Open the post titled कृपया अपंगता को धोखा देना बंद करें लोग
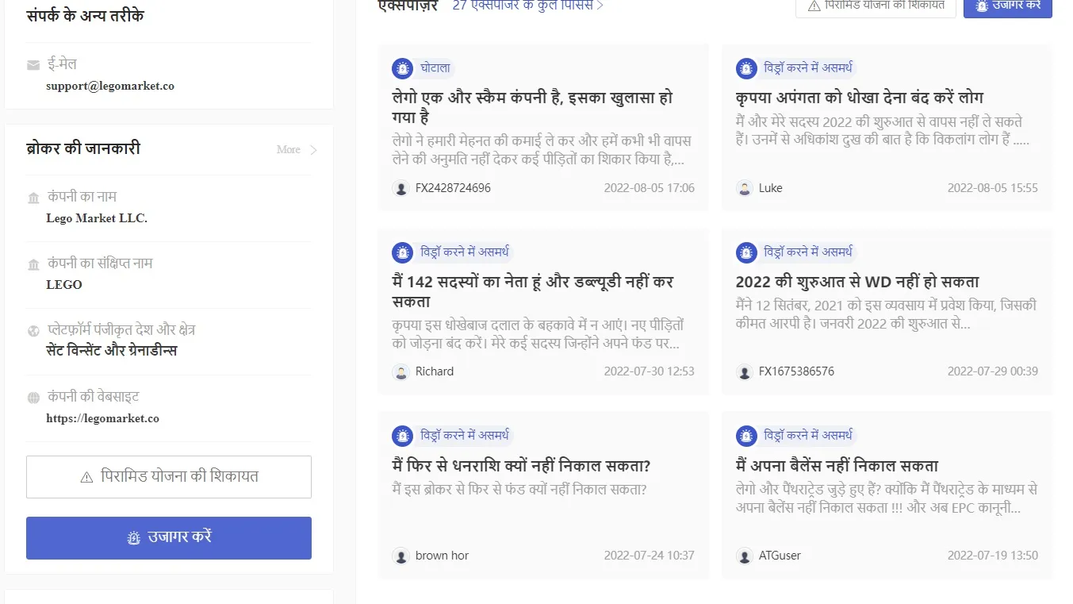The image size is (1073, 604). click(860, 98)
